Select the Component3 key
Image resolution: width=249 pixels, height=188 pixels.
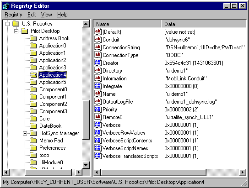tap(53, 111)
